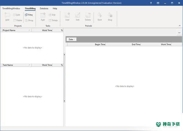Sort by the Task Name column header

(x=17, y=65)
